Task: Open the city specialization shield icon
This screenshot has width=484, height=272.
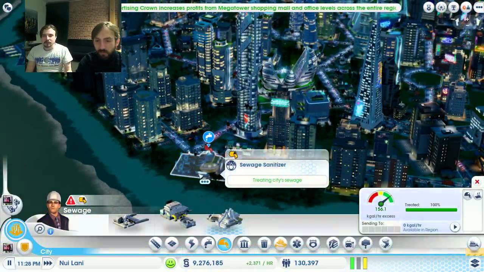Action: pos(25,247)
